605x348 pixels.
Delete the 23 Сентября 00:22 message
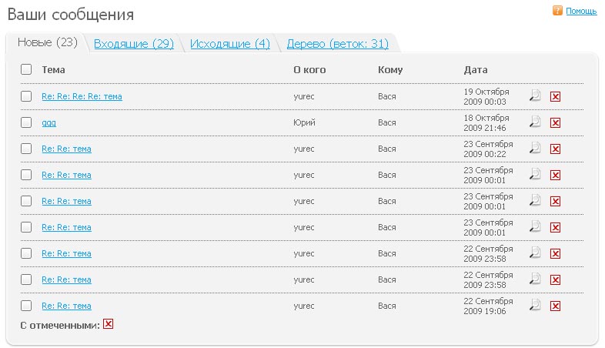(x=556, y=149)
